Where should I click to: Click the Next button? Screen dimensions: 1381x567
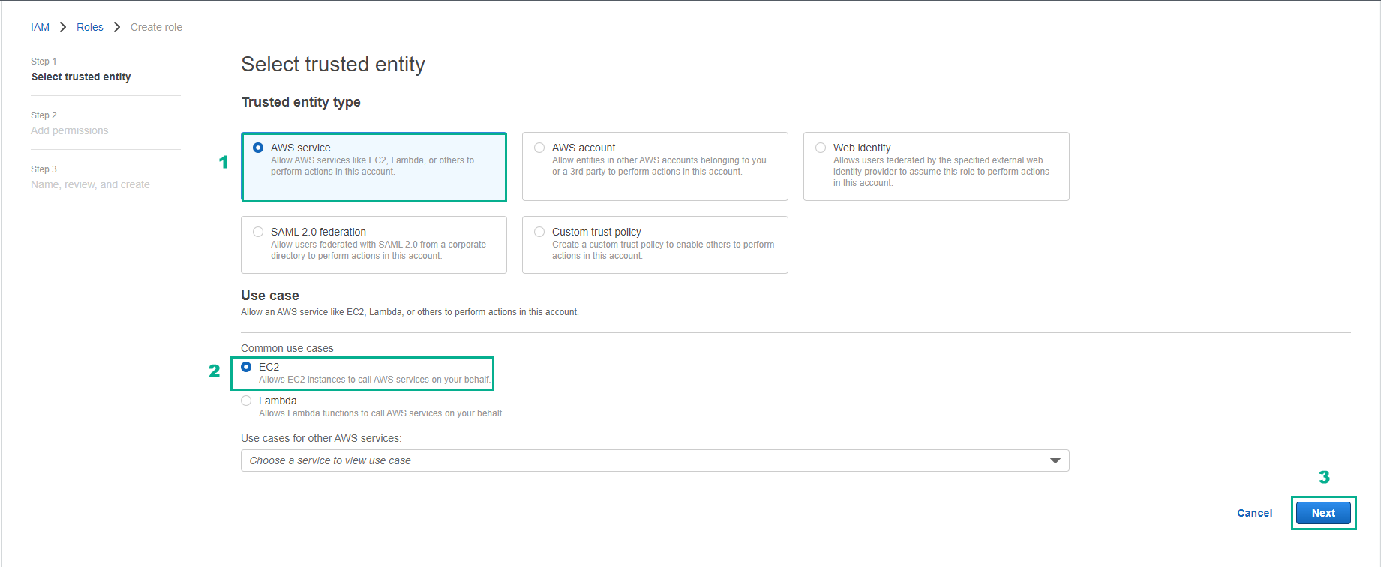click(x=1323, y=513)
